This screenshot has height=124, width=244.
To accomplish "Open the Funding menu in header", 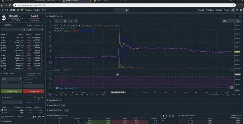I will point(37,10).
